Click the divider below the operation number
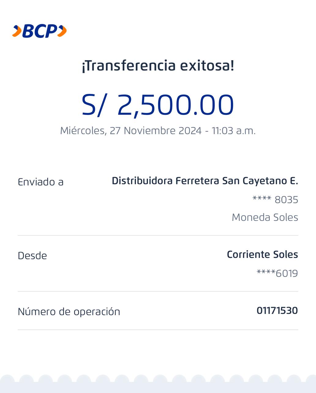The width and height of the screenshot is (316, 393). 158,330
